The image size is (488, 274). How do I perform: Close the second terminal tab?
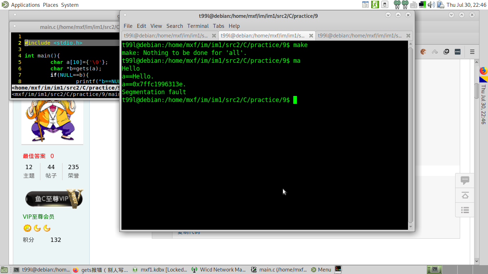tap(311, 36)
